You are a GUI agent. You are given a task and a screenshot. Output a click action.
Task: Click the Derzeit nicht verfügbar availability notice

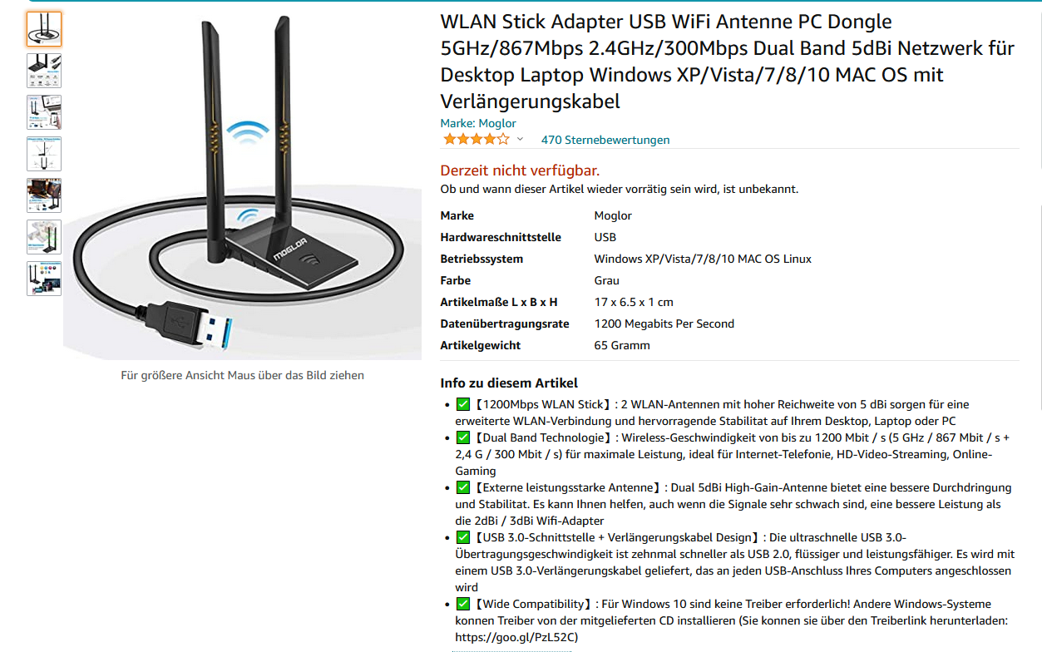click(x=520, y=170)
